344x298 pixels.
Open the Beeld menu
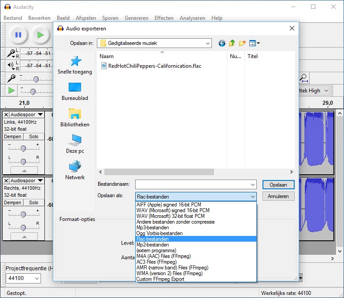pos(63,18)
